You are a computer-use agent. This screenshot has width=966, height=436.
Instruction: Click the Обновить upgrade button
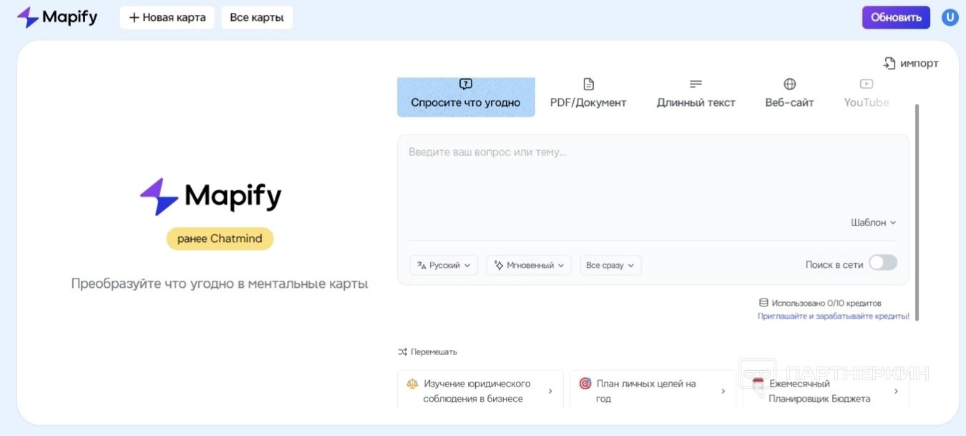pyautogui.click(x=896, y=18)
